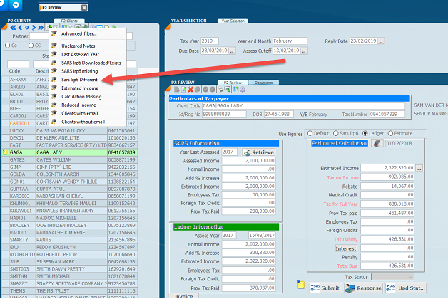Select the Sars Irp6 figures radio button
This screenshot has height=299, width=448.
tap(336, 133)
